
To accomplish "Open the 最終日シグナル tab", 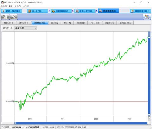I will [x=125, y=23].
